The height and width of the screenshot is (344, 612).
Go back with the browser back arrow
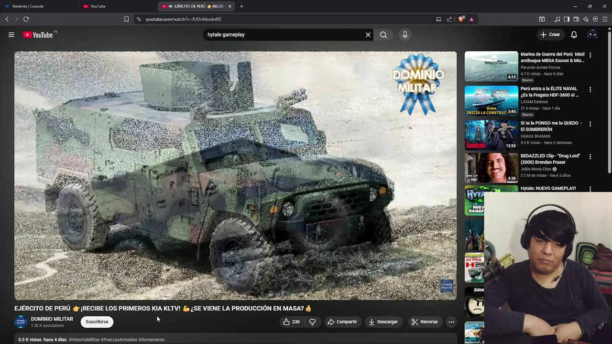click(7, 19)
